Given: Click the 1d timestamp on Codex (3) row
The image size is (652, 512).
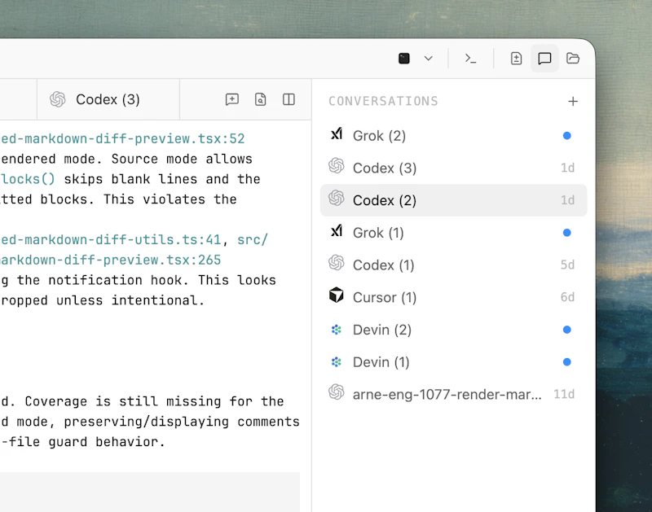Looking at the screenshot, I should point(567,168).
